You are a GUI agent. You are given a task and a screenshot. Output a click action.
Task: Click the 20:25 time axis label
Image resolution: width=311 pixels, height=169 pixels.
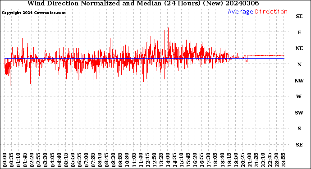pos(242,160)
